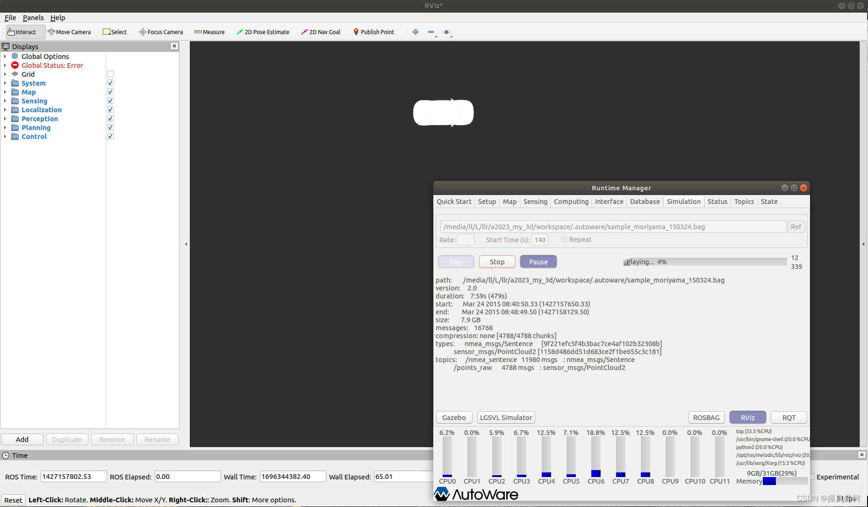Activate the Move Camera tool
The height and width of the screenshot is (507, 868).
coord(69,31)
